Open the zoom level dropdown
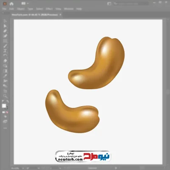Viewport: 170px width, 170px height. click(x=23, y=168)
